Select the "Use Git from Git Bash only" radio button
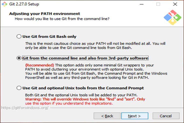 (x=19, y=37)
